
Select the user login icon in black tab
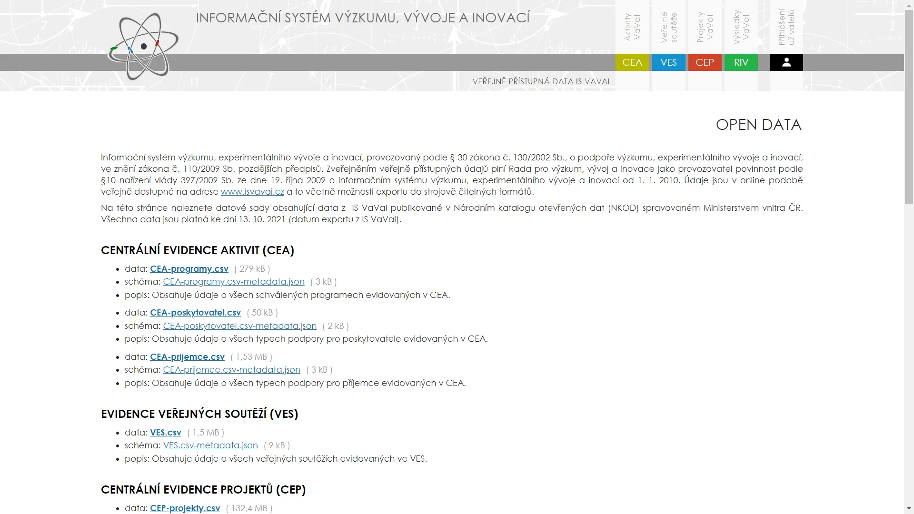[x=785, y=62]
